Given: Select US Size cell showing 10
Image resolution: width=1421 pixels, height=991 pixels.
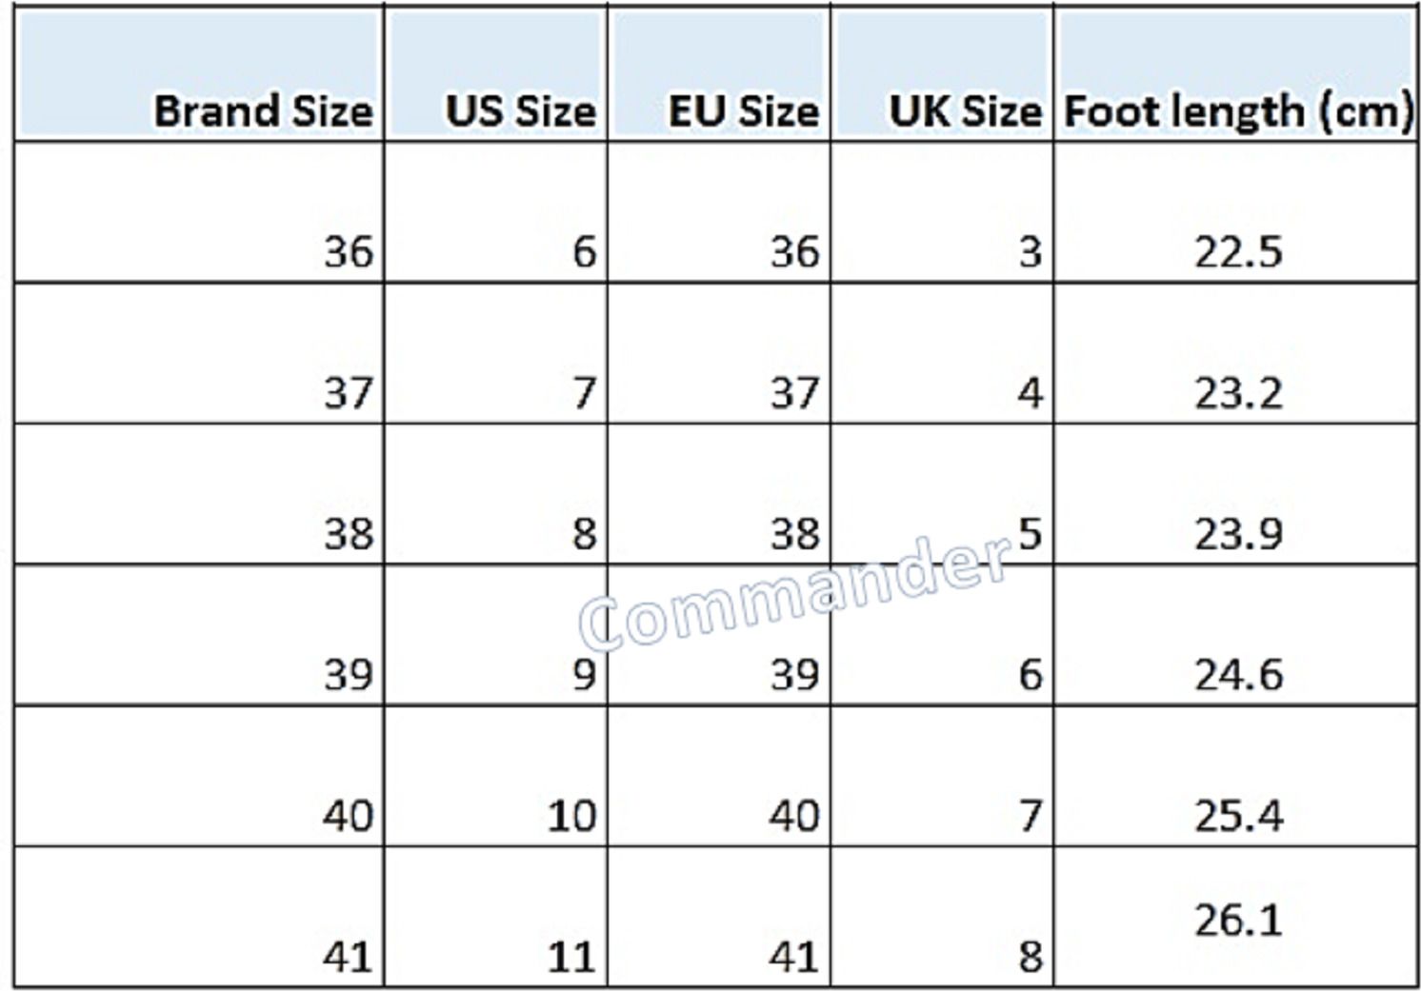Looking at the screenshot, I should (x=496, y=776).
